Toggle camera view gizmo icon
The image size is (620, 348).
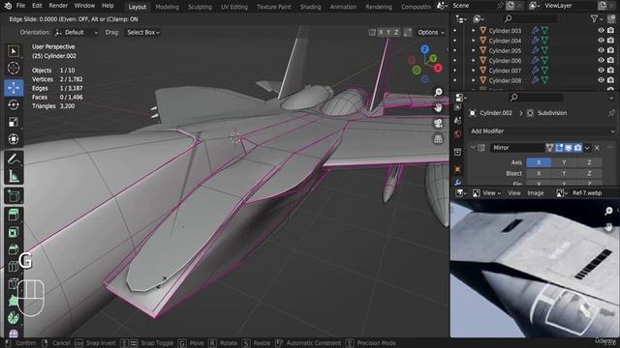point(438,123)
